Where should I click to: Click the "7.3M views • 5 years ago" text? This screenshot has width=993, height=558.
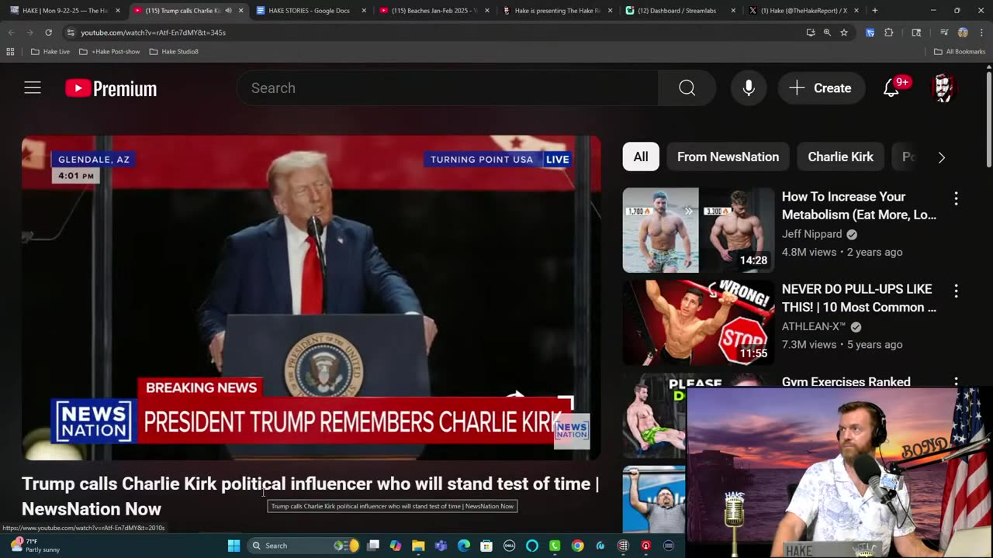(842, 344)
